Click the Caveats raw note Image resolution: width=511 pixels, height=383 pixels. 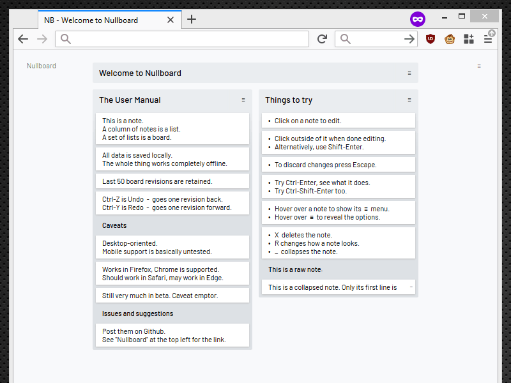tap(172, 225)
